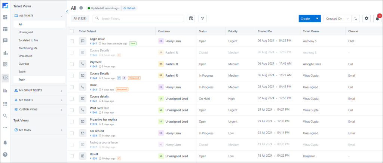Open the Trash ticket view
The height and width of the screenshot is (163, 383).
(39, 80)
